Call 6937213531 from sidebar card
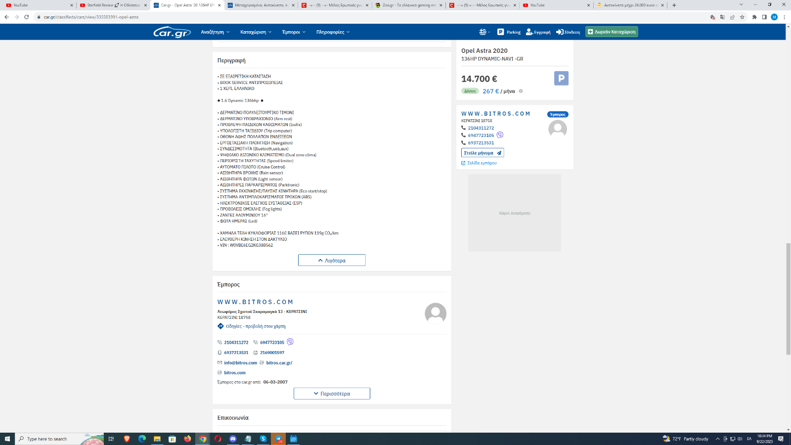This screenshot has width=791, height=445. point(481,143)
